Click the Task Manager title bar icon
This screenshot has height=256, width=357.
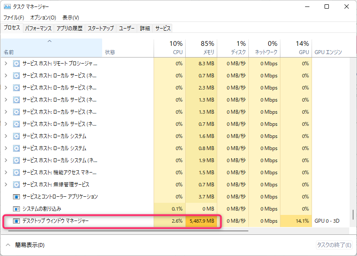pyautogui.click(x=7, y=6)
